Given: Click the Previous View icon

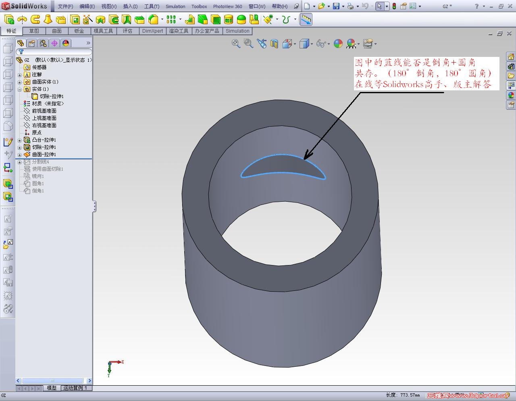Looking at the screenshot, I should pyautogui.click(x=262, y=44).
